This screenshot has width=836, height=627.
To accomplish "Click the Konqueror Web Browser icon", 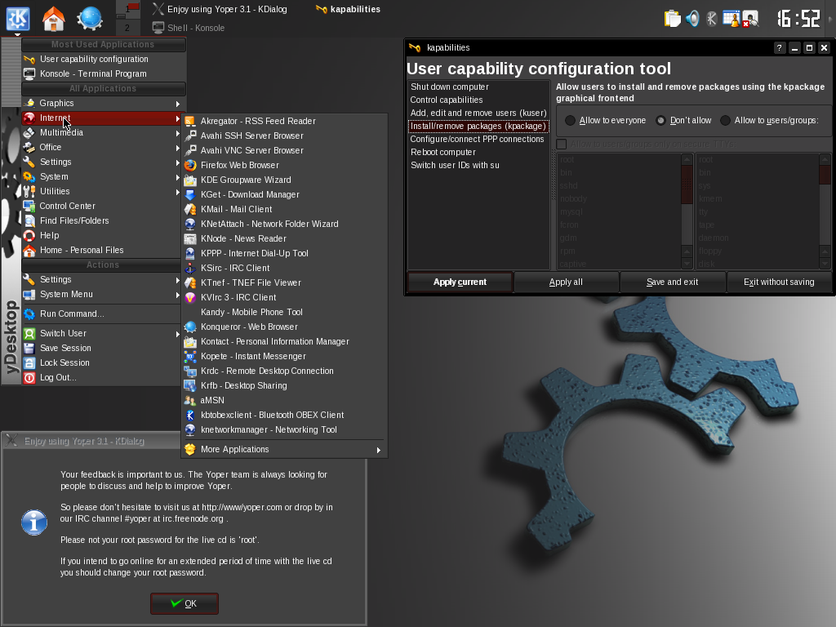I will 190,327.
